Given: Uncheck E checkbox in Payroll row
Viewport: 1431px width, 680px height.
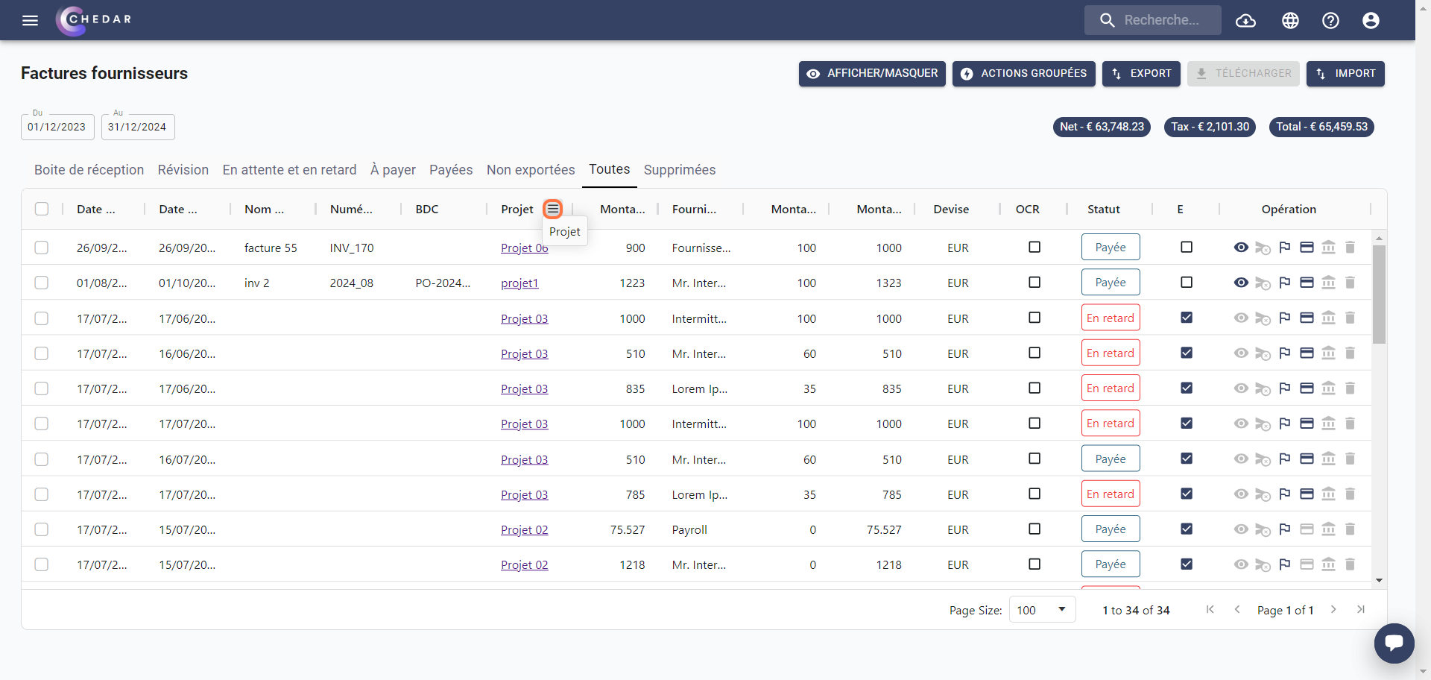Looking at the screenshot, I should pyautogui.click(x=1187, y=529).
